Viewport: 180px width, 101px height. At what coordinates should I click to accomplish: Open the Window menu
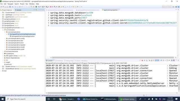32,4
